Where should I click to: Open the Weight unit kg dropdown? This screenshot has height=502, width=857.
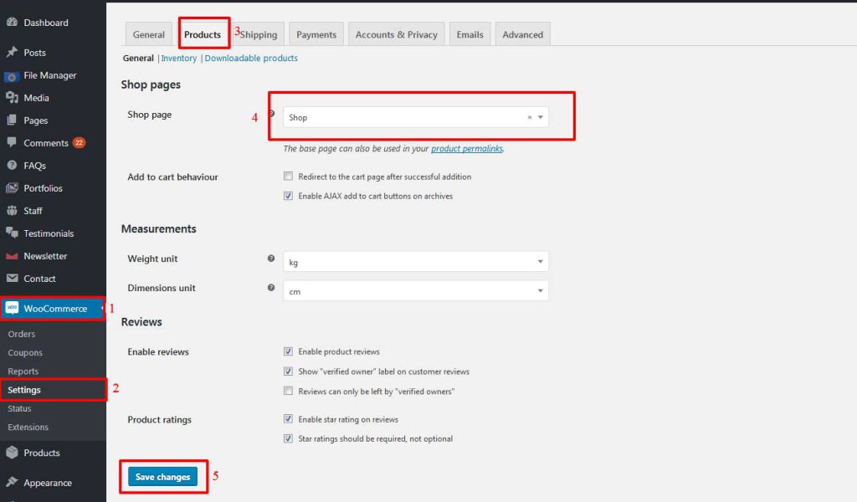point(415,262)
